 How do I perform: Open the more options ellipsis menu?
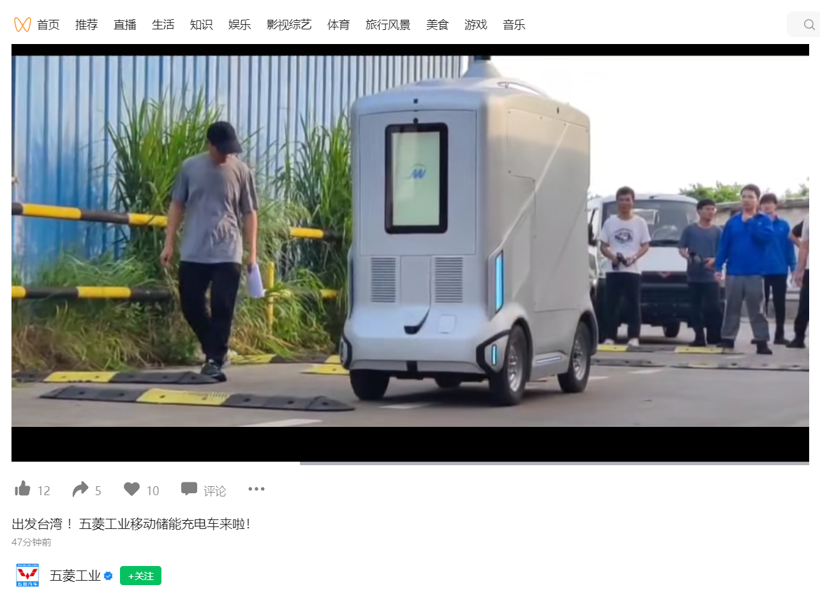(x=256, y=489)
